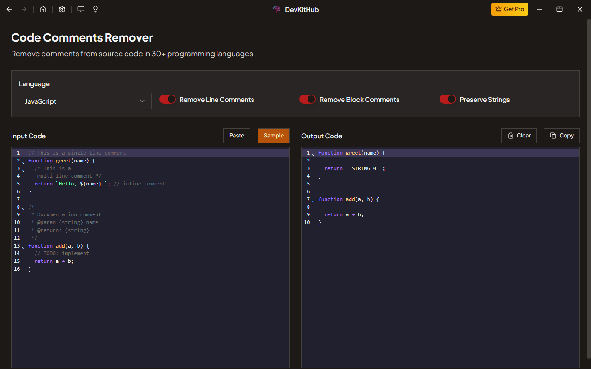Copy the output code

point(562,136)
